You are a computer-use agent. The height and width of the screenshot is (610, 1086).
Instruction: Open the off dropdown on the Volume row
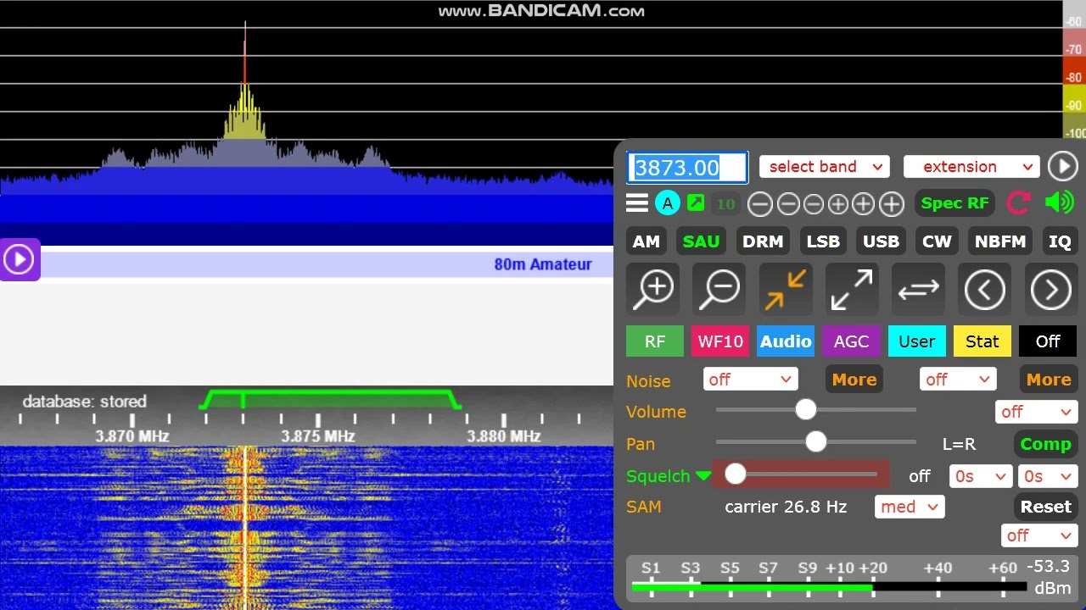1036,412
